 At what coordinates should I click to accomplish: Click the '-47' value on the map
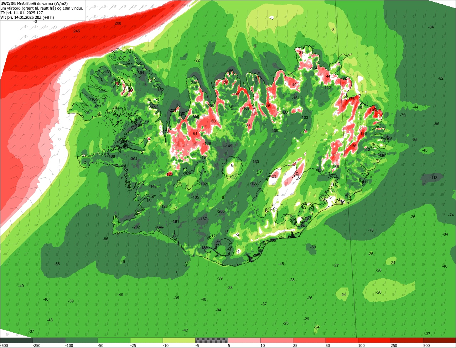tap(185, 330)
